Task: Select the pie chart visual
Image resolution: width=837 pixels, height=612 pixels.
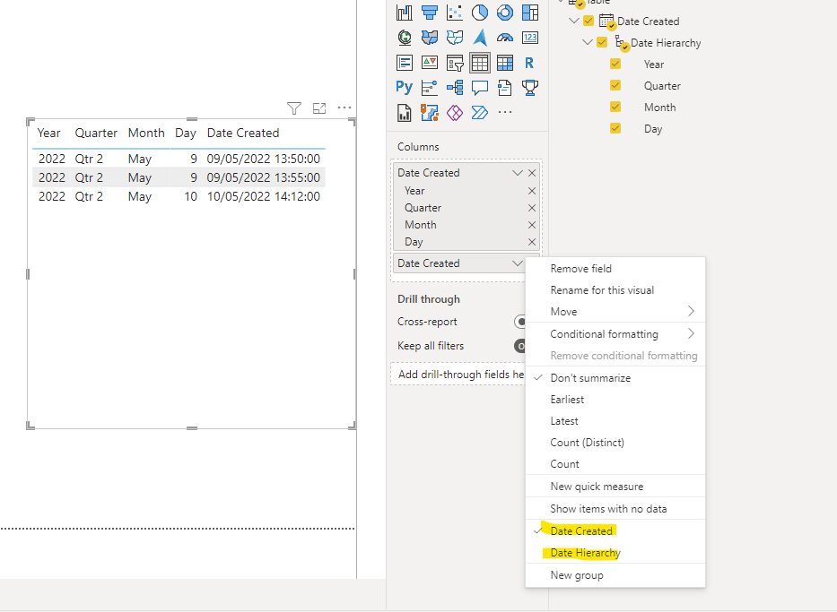Action: pos(480,13)
